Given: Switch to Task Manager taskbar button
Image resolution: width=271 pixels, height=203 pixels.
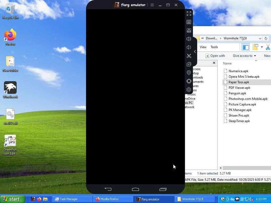Looking at the screenshot, I should point(72,199).
